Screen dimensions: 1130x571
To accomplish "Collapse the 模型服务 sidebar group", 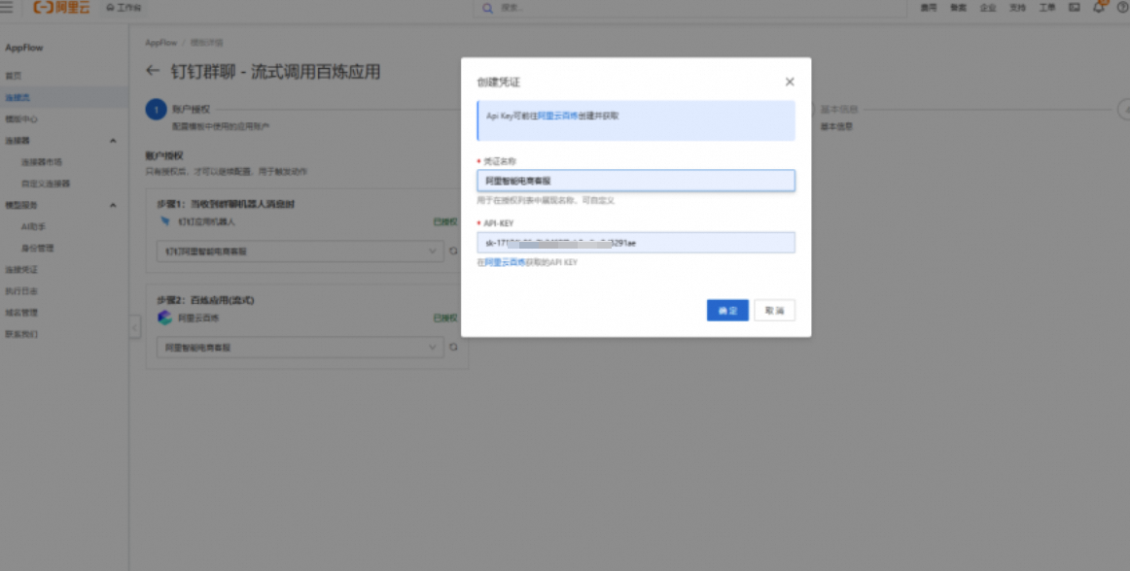I will (113, 205).
